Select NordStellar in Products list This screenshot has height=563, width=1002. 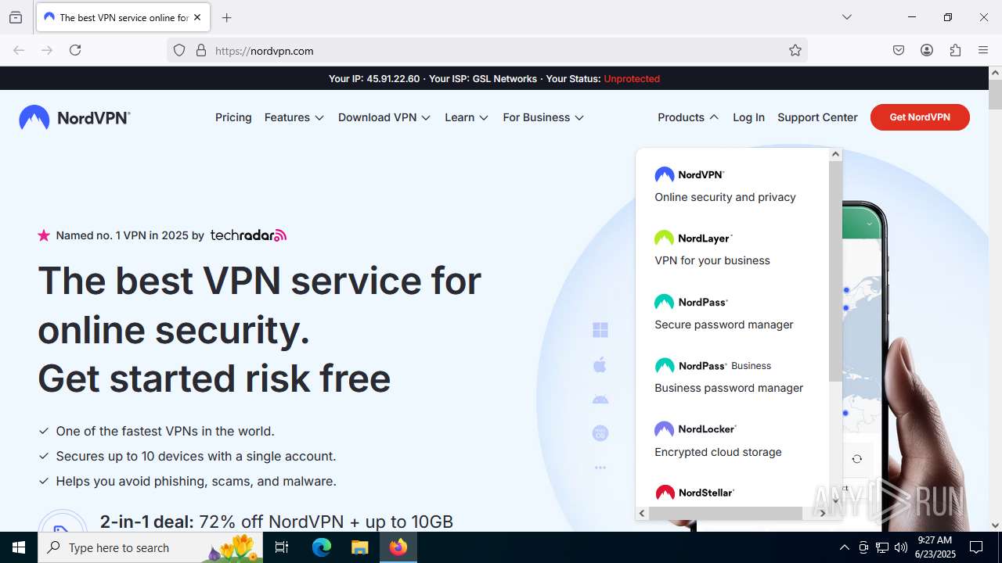pos(695,493)
